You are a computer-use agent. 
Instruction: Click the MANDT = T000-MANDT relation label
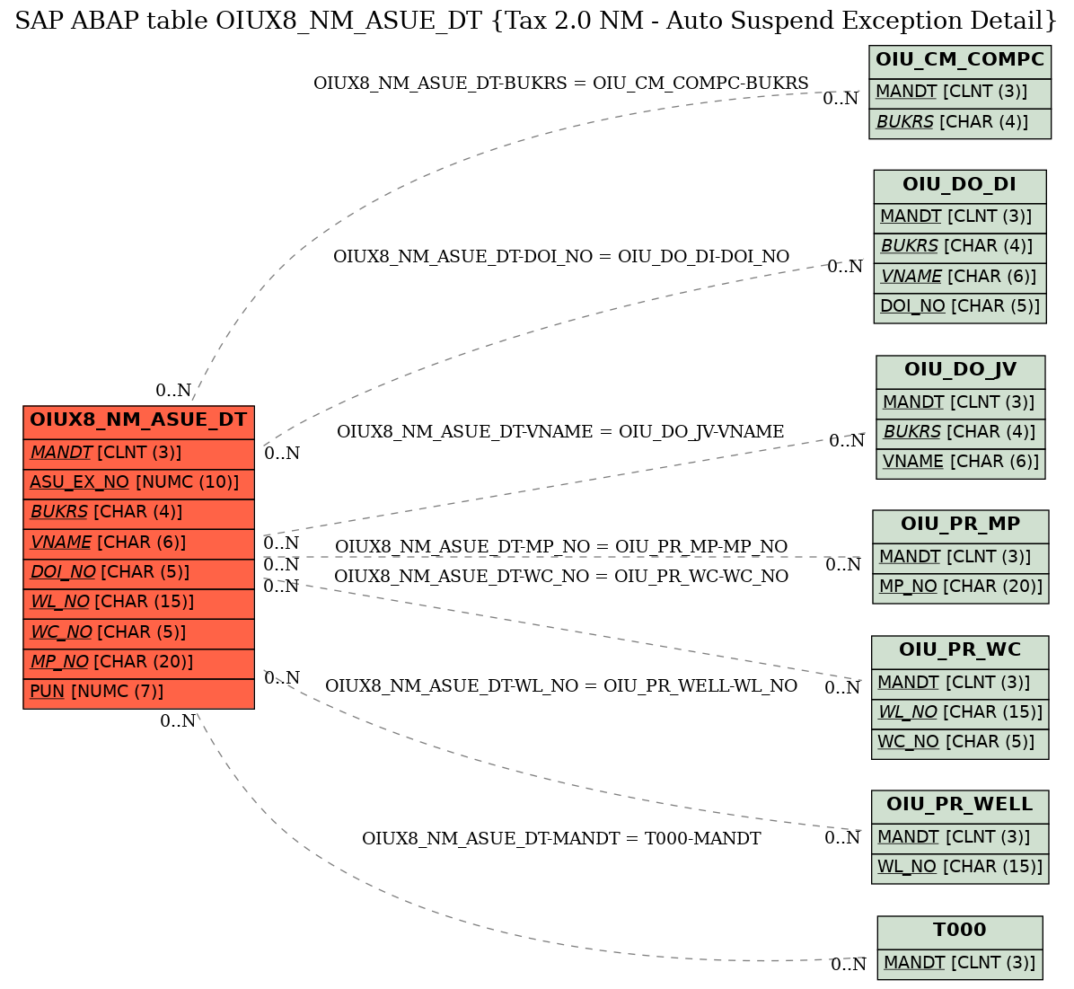click(561, 840)
